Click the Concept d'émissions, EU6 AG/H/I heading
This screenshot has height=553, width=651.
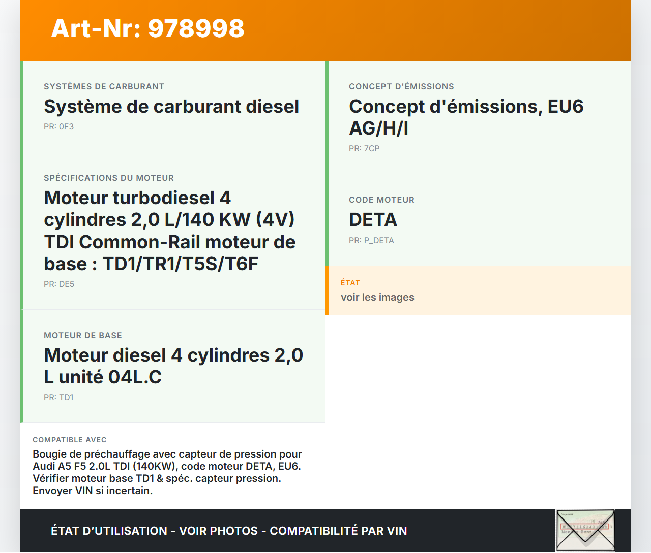[466, 117]
